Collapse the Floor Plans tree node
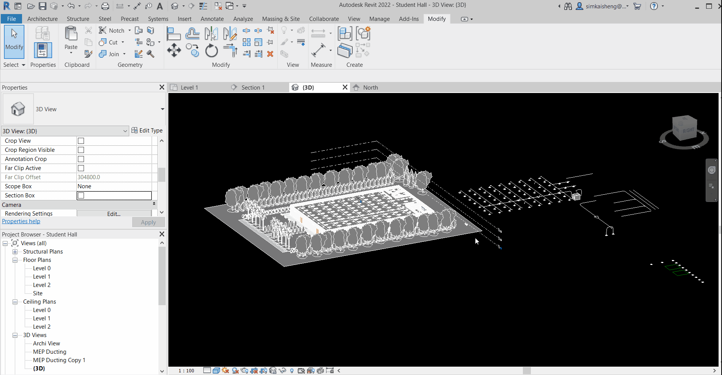This screenshot has height=375, width=722. 15,260
